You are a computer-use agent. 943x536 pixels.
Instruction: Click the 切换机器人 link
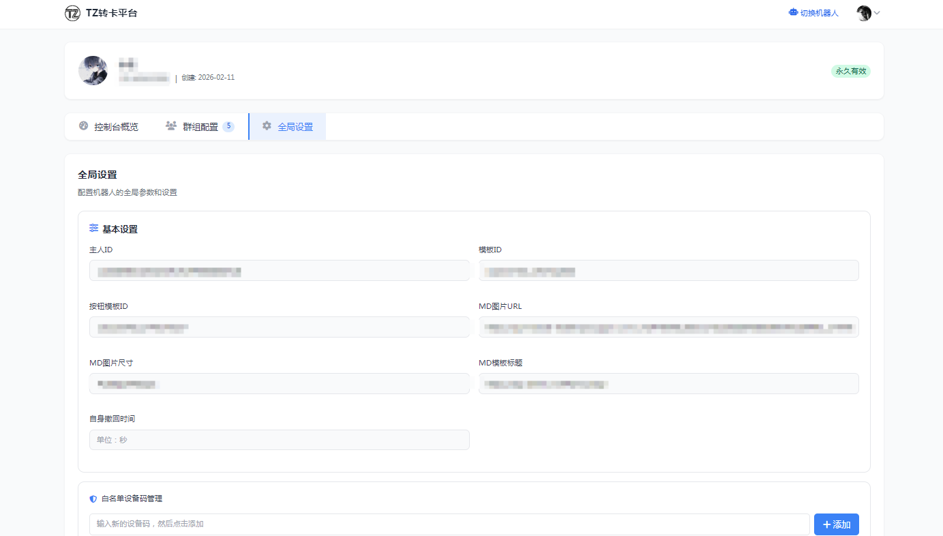tap(818, 13)
